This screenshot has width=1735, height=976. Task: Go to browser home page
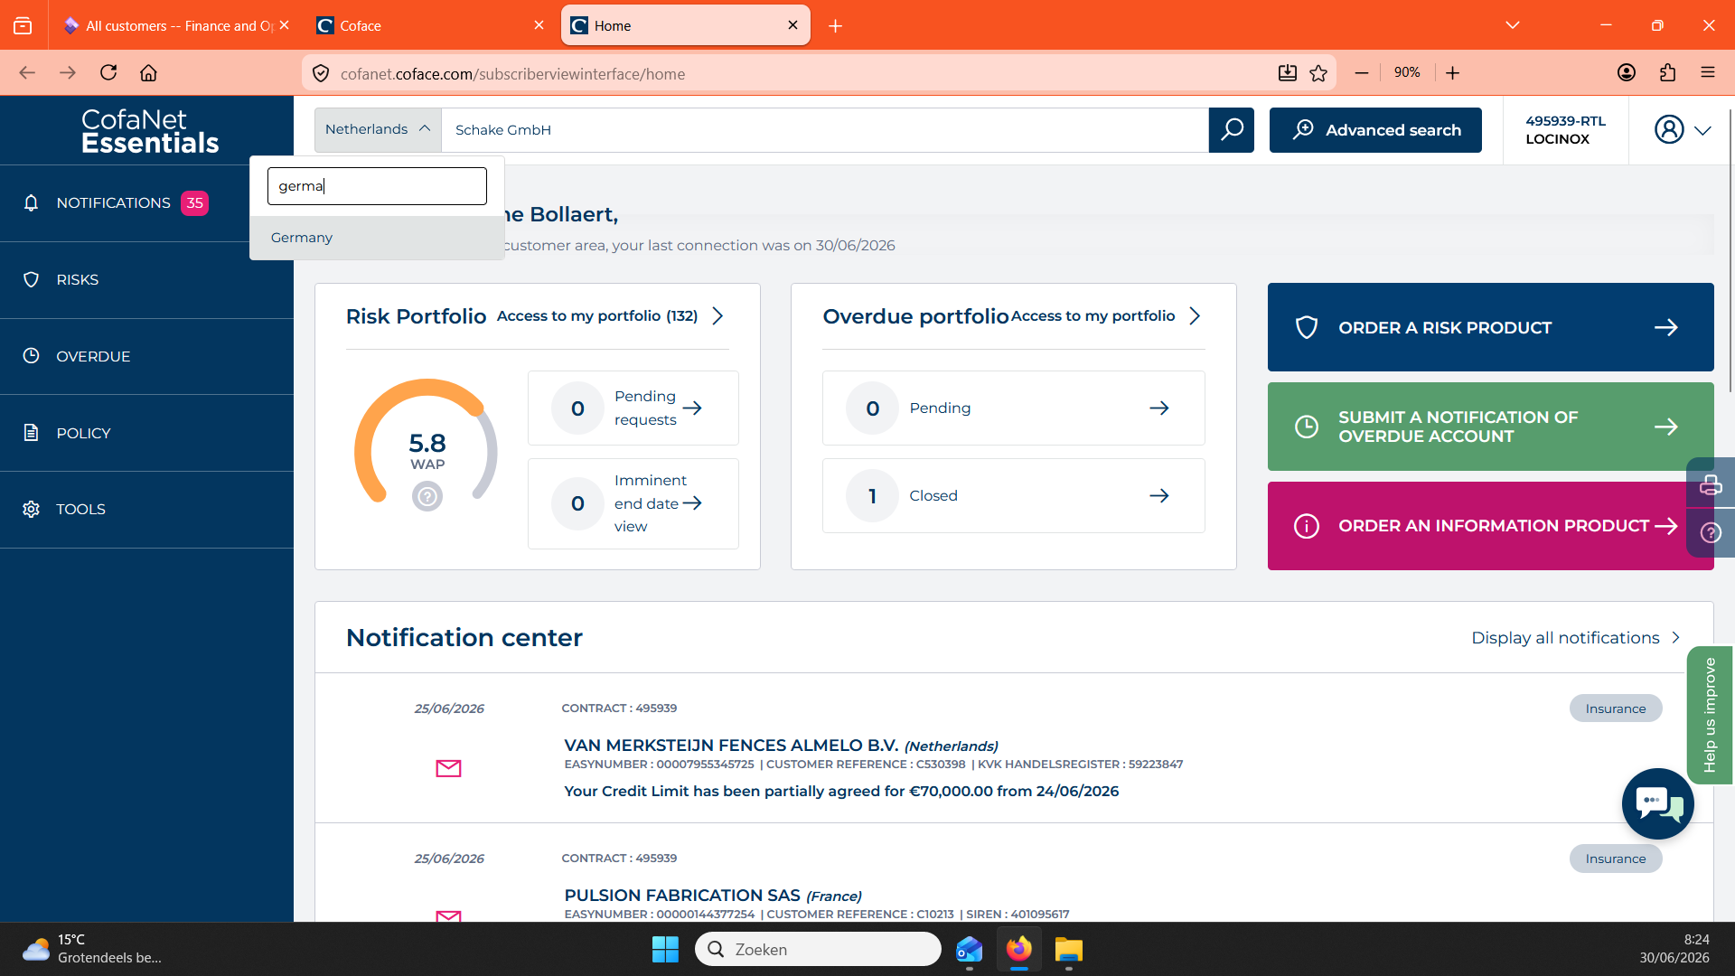(x=148, y=73)
